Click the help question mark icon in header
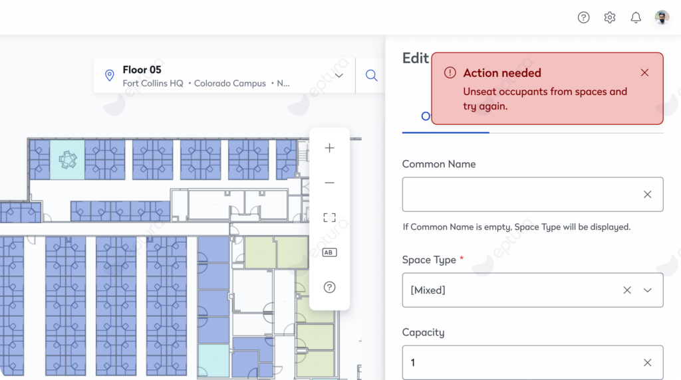This screenshot has height=380, width=681. pyautogui.click(x=583, y=18)
